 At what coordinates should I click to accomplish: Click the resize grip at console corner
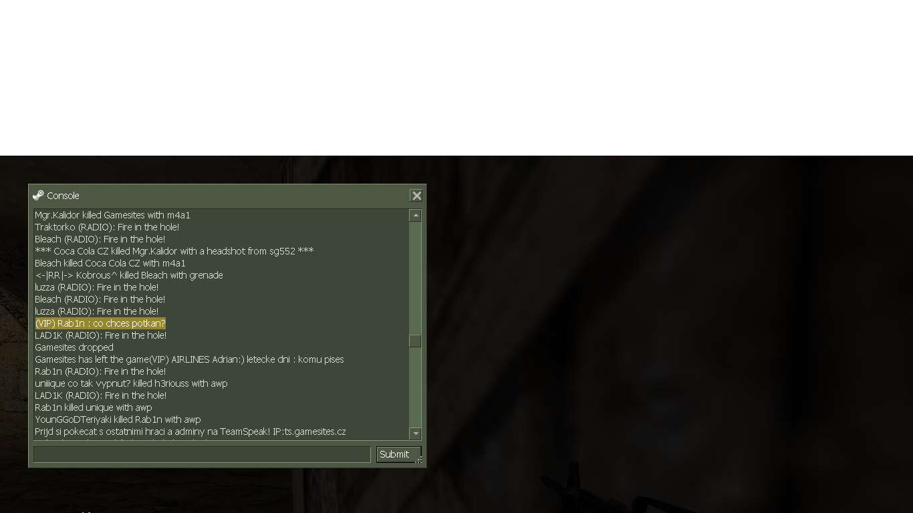[x=419, y=460]
